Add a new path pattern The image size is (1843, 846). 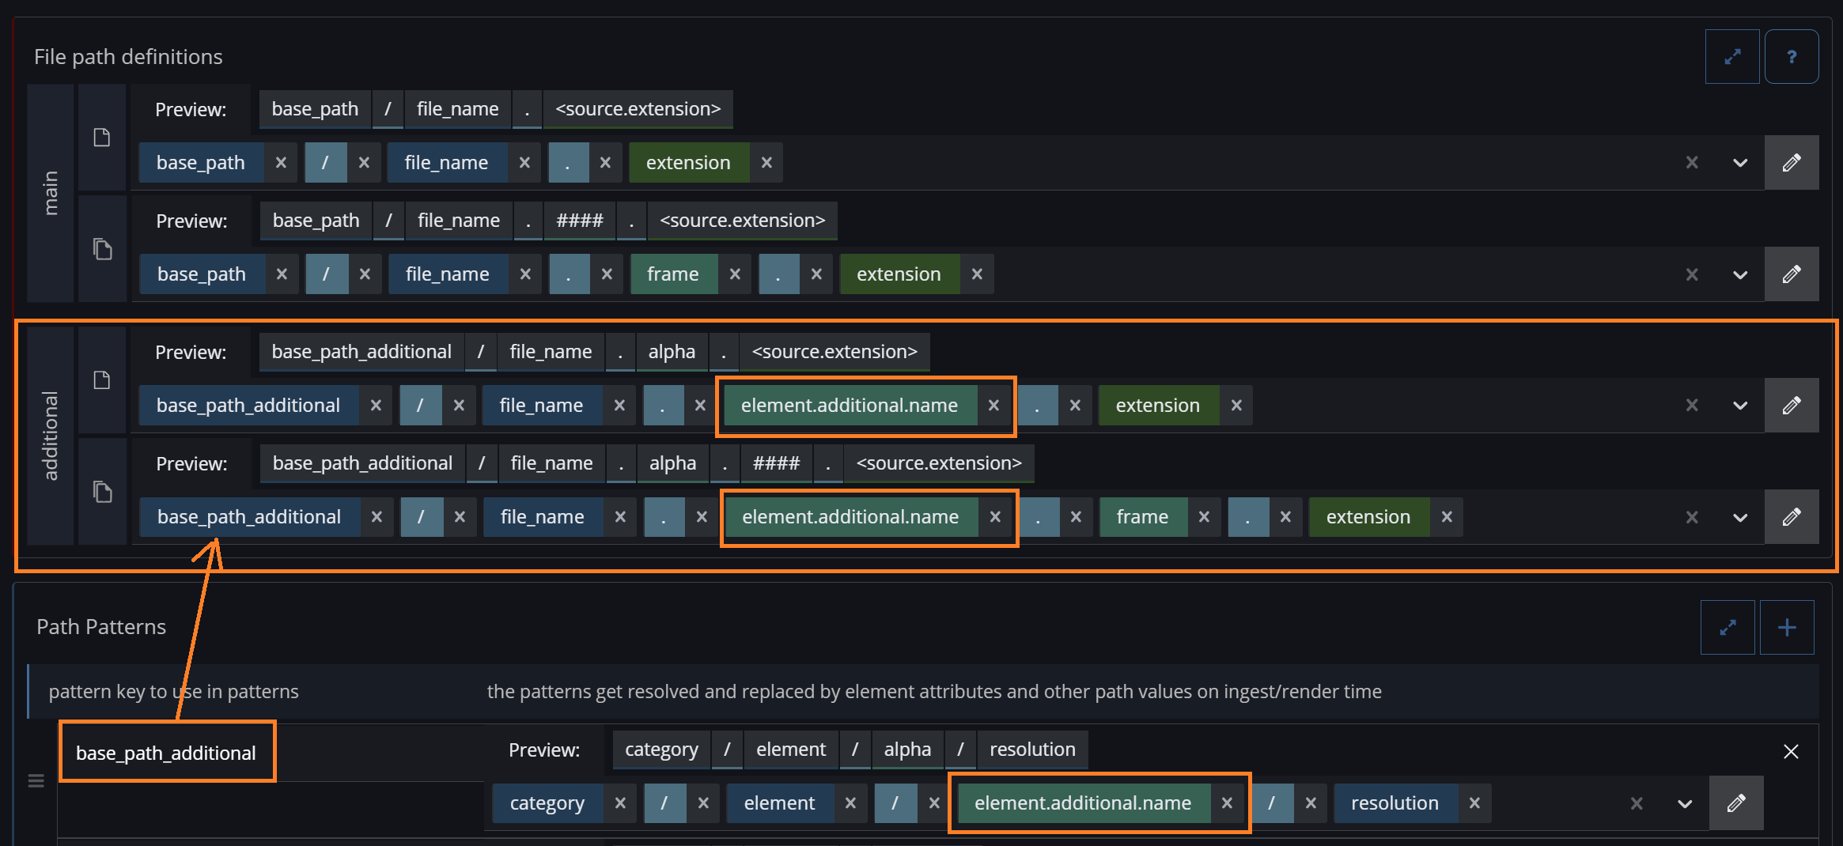(x=1787, y=628)
